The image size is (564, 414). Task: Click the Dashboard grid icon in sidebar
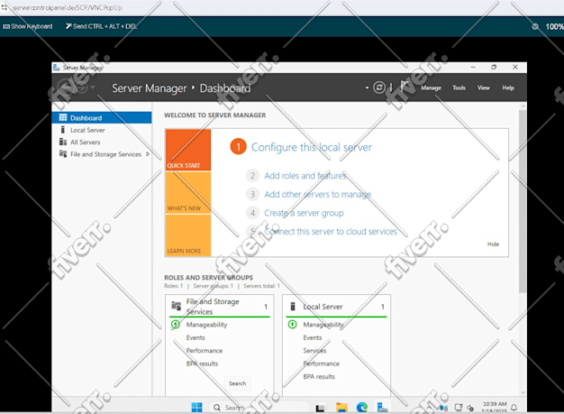pos(63,118)
